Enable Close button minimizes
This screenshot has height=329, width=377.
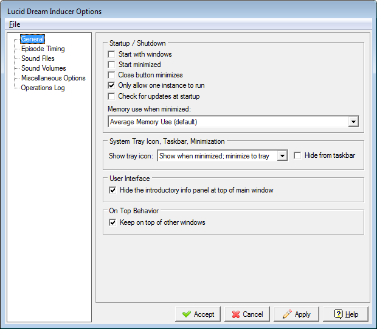[x=112, y=75]
